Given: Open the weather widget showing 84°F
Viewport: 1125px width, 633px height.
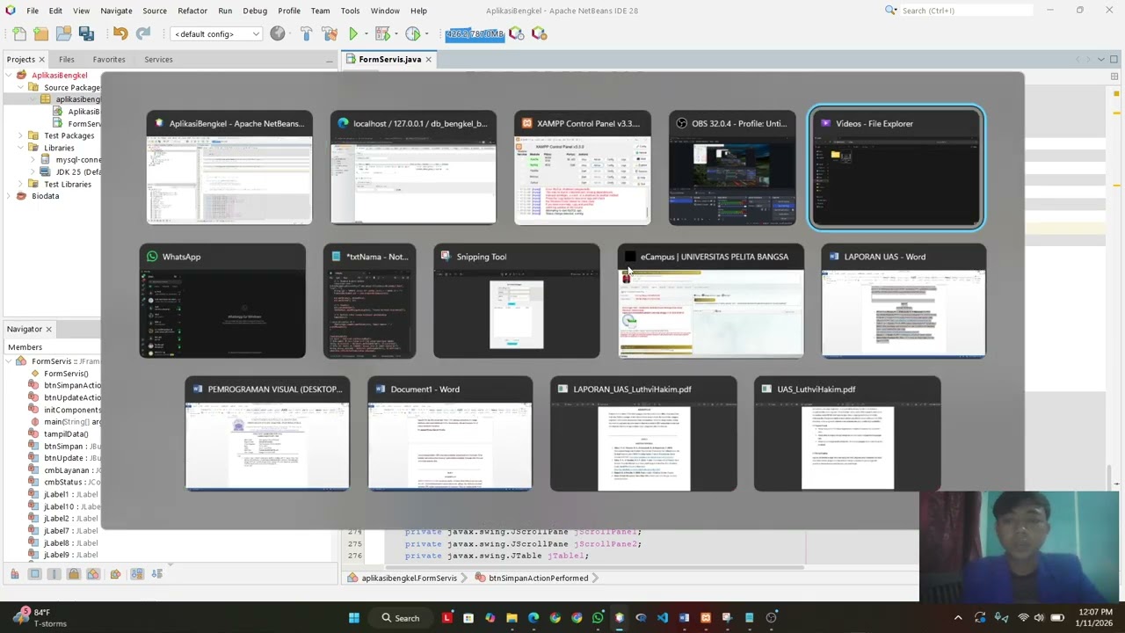Looking at the screenshot, I should pyautogui.click(x=40, y=617).
